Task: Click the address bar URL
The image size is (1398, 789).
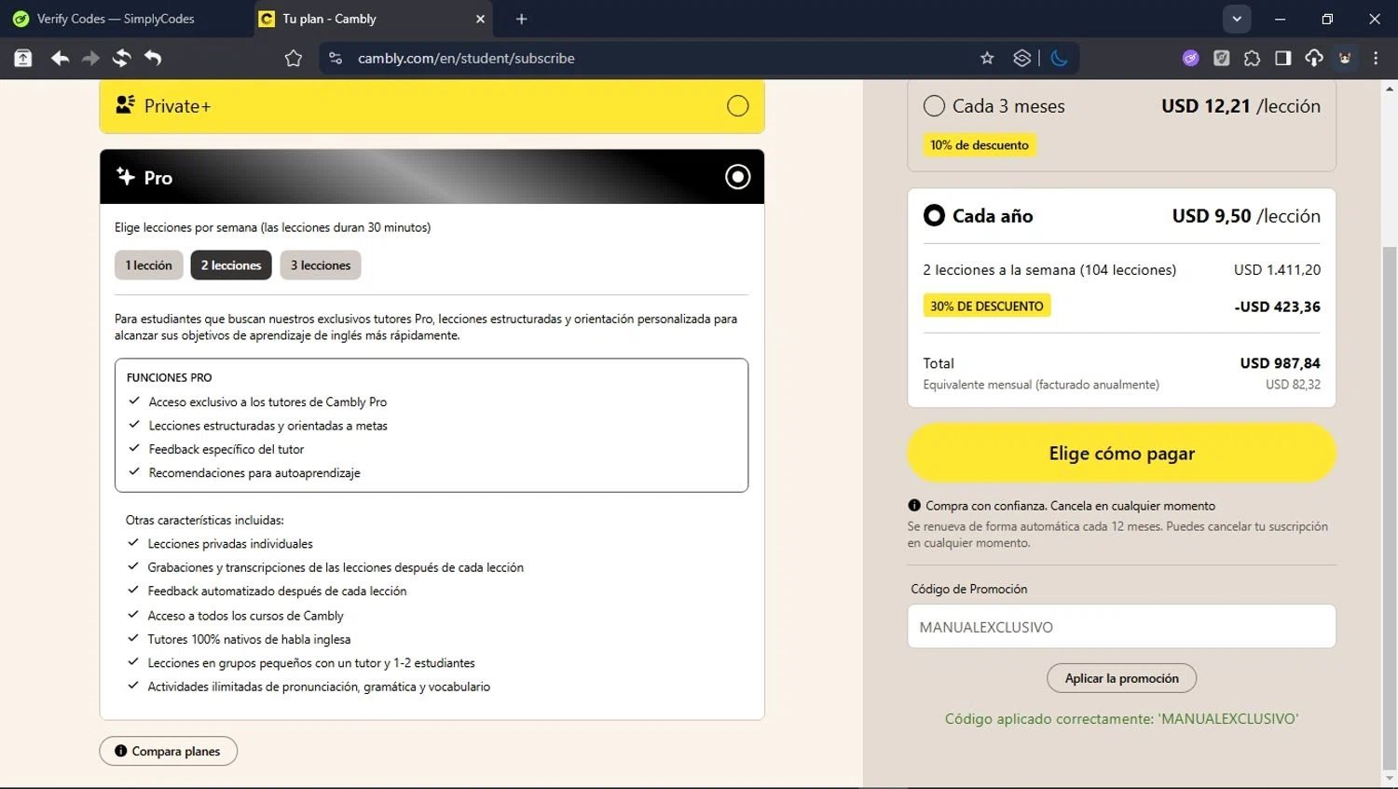Action: point(466,59)
